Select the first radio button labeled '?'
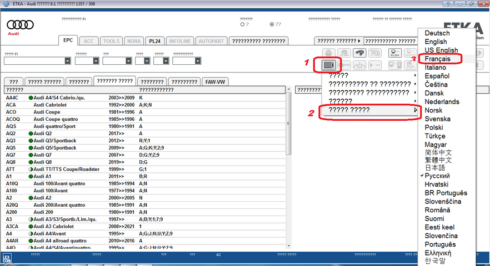Image resolution: width=490 pixels, height=266 pixels. coord(242,24)
